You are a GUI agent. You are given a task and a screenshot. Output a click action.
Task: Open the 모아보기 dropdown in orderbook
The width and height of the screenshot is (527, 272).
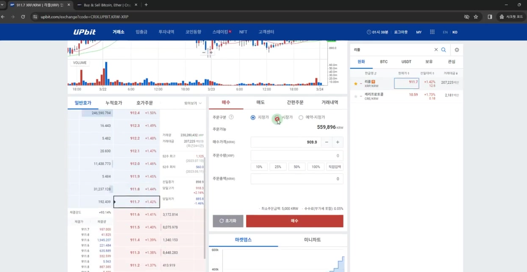pyautogui.click(x=193, y=103)
